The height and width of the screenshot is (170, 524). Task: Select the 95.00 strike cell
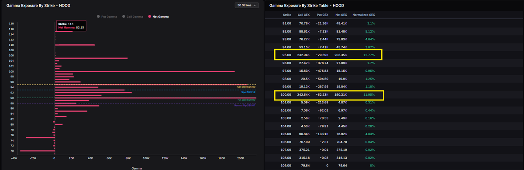[x=287, y=55]
